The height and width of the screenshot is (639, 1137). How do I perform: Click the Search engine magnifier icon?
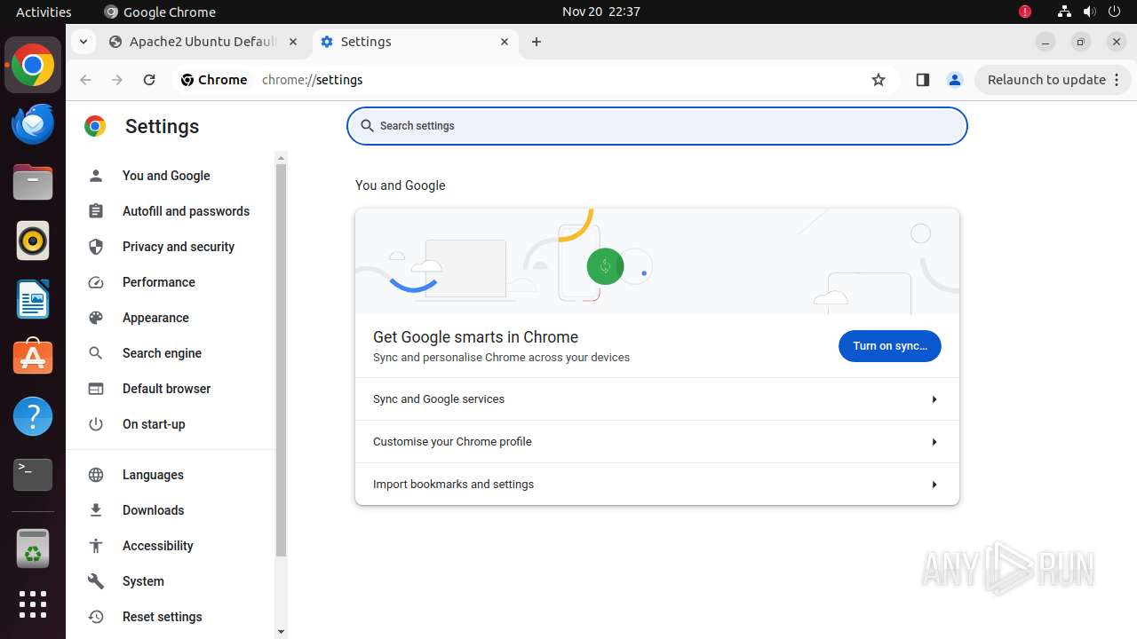tap(96, 353)
